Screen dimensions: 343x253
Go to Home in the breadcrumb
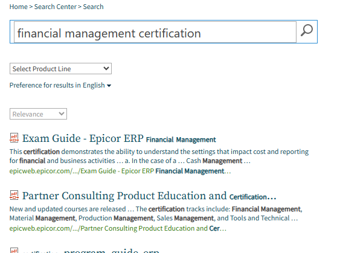coord(18,7)
